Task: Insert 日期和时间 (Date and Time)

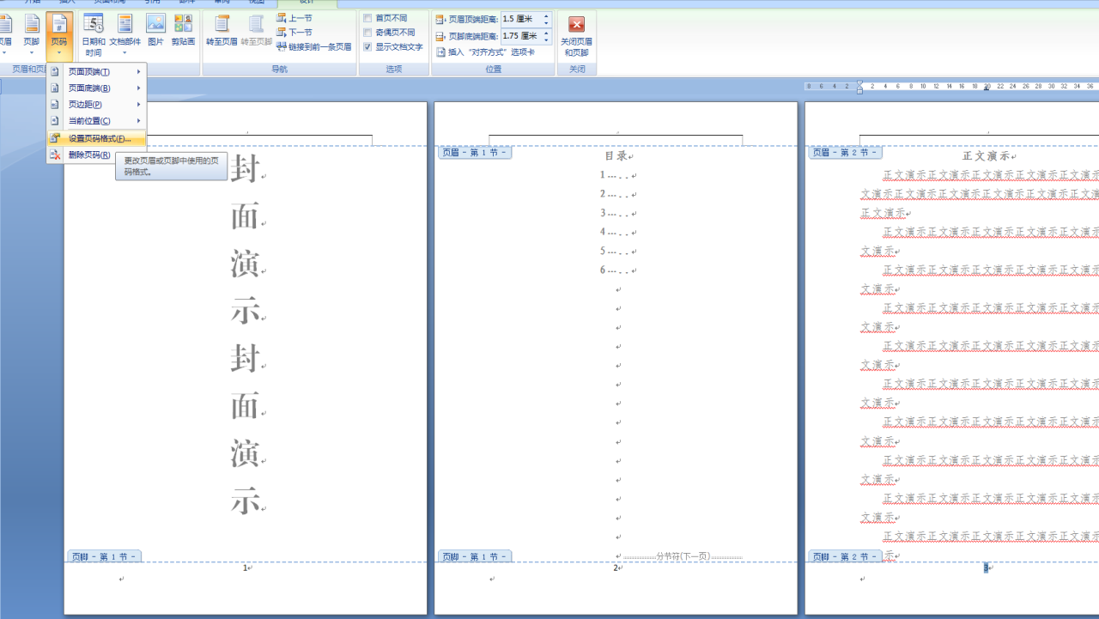Action: [x=94, y=34]
